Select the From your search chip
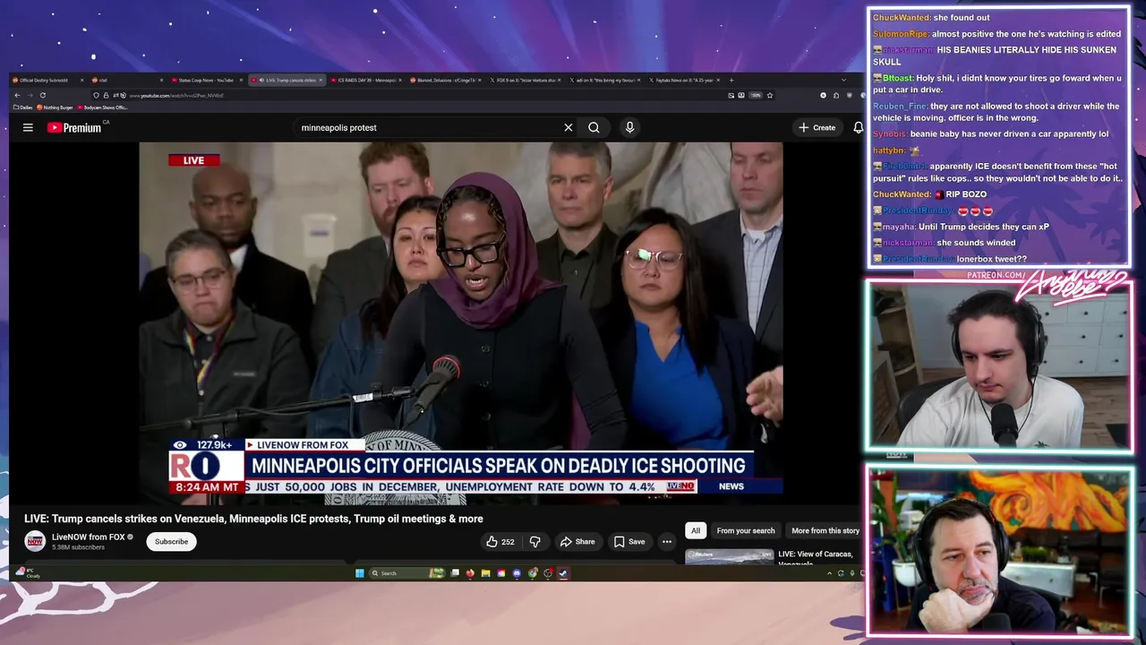The height and width of the screenshot is (645, 1146). (x=745, y=530)
